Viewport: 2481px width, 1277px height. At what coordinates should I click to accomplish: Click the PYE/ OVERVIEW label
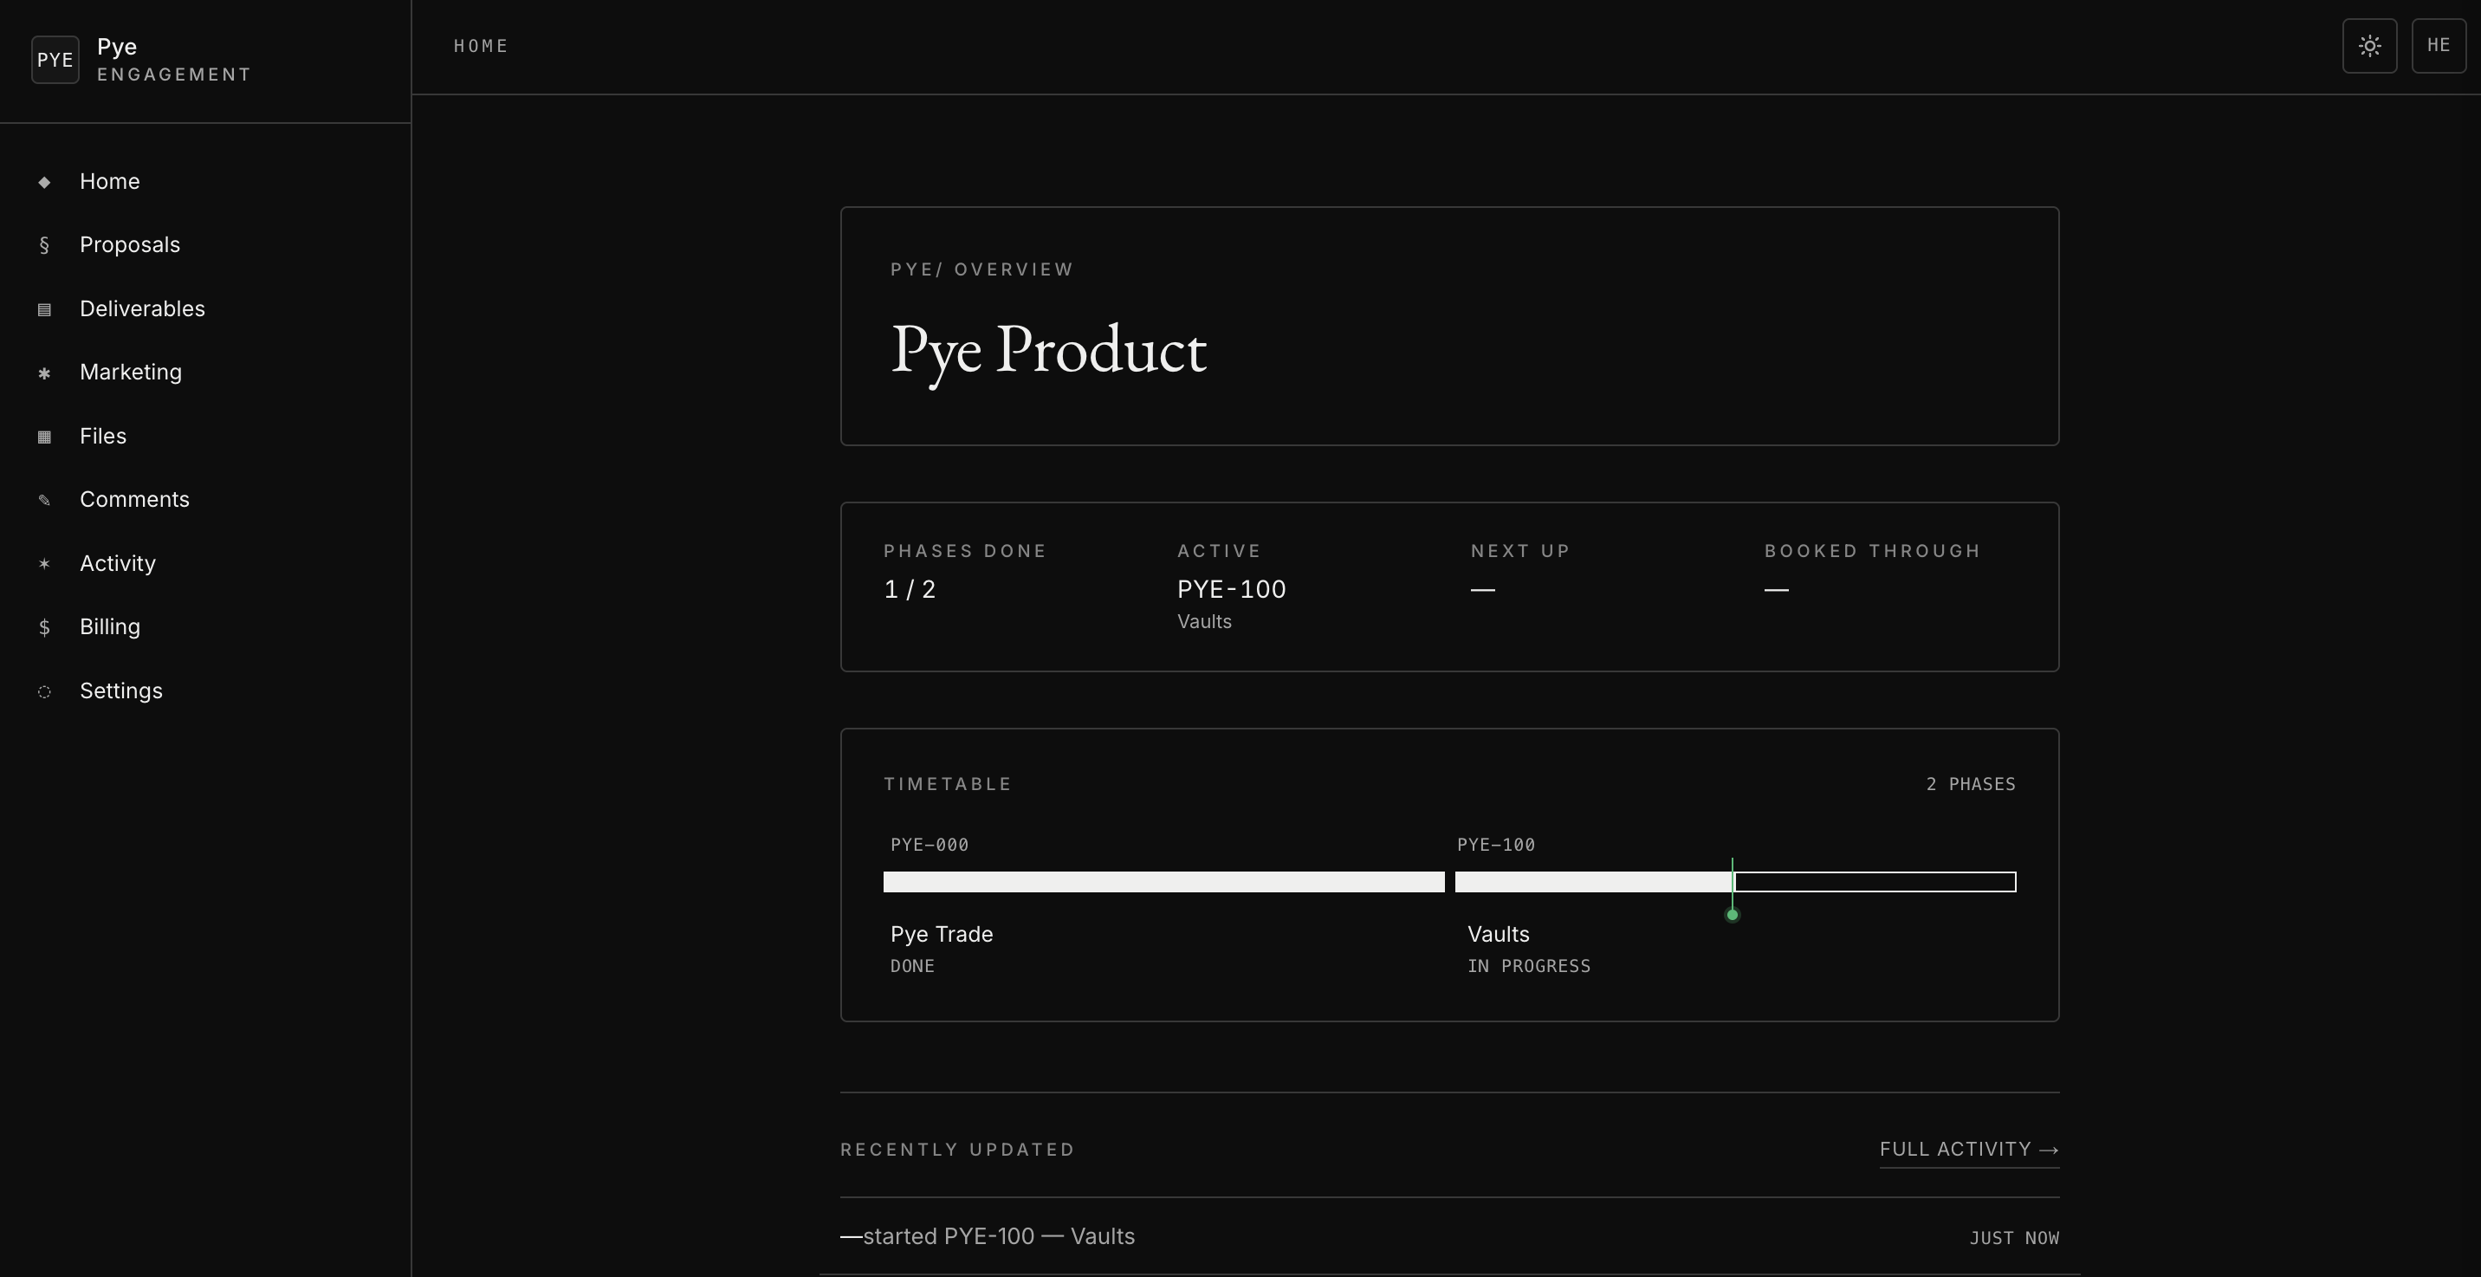click(x=981, y=269)
